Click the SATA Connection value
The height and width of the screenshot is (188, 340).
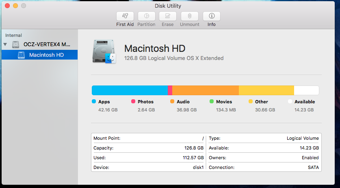point(313,167)
